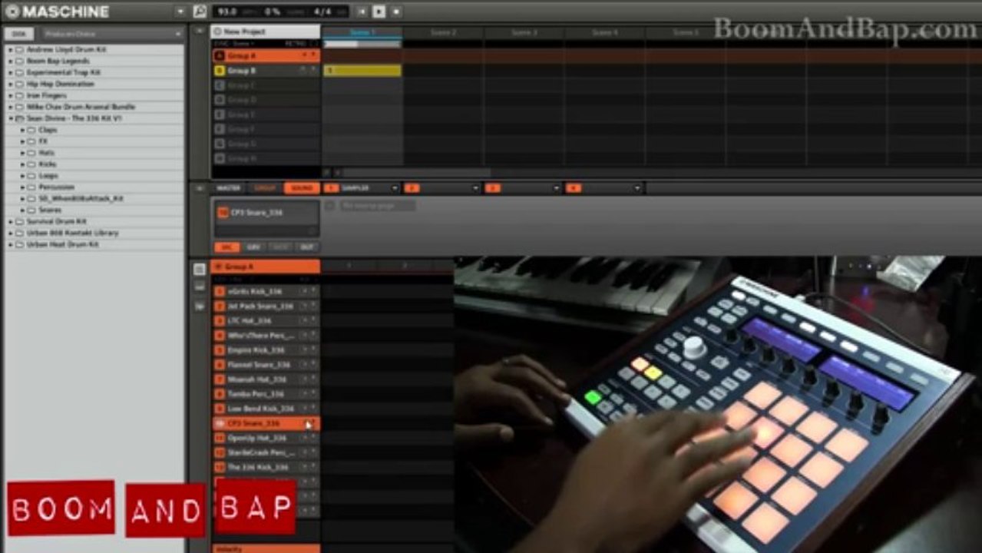
Task: Mute the CP3 Snare_336 sound
Action: point(304,423)
